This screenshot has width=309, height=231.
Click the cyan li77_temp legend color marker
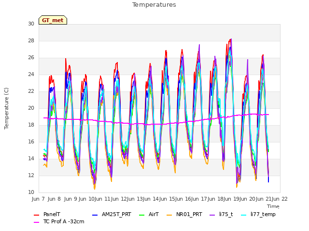244,215
